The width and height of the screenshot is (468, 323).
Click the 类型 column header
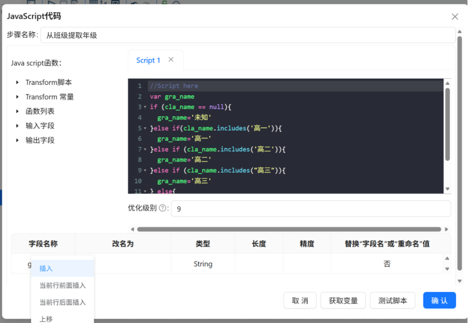[202, 244]
